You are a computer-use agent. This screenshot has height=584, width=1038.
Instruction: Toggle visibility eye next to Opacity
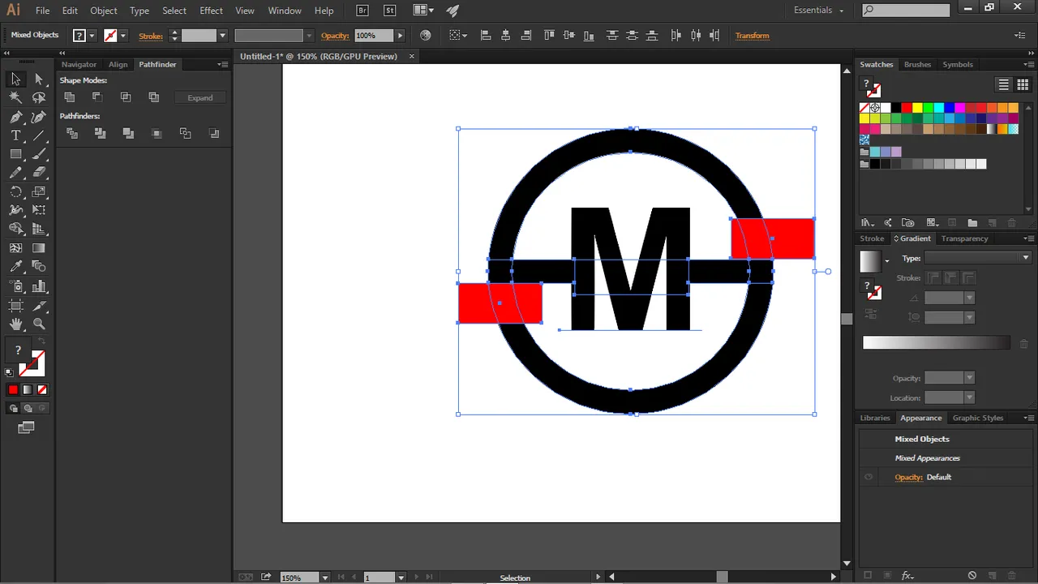(869, 477)
